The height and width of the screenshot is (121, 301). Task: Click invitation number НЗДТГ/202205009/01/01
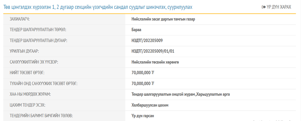click(153, 51)
